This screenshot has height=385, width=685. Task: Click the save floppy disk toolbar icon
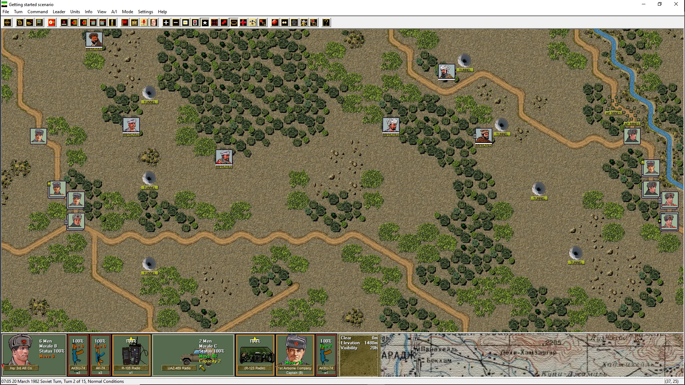tap(39, 23)
